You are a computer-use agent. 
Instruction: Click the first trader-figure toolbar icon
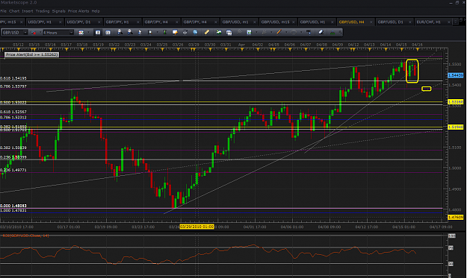120,32
